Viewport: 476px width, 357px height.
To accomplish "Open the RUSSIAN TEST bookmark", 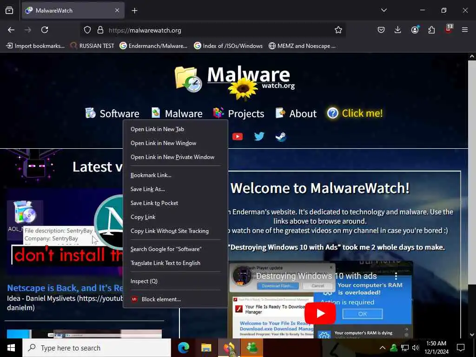I will coord(92,46).
